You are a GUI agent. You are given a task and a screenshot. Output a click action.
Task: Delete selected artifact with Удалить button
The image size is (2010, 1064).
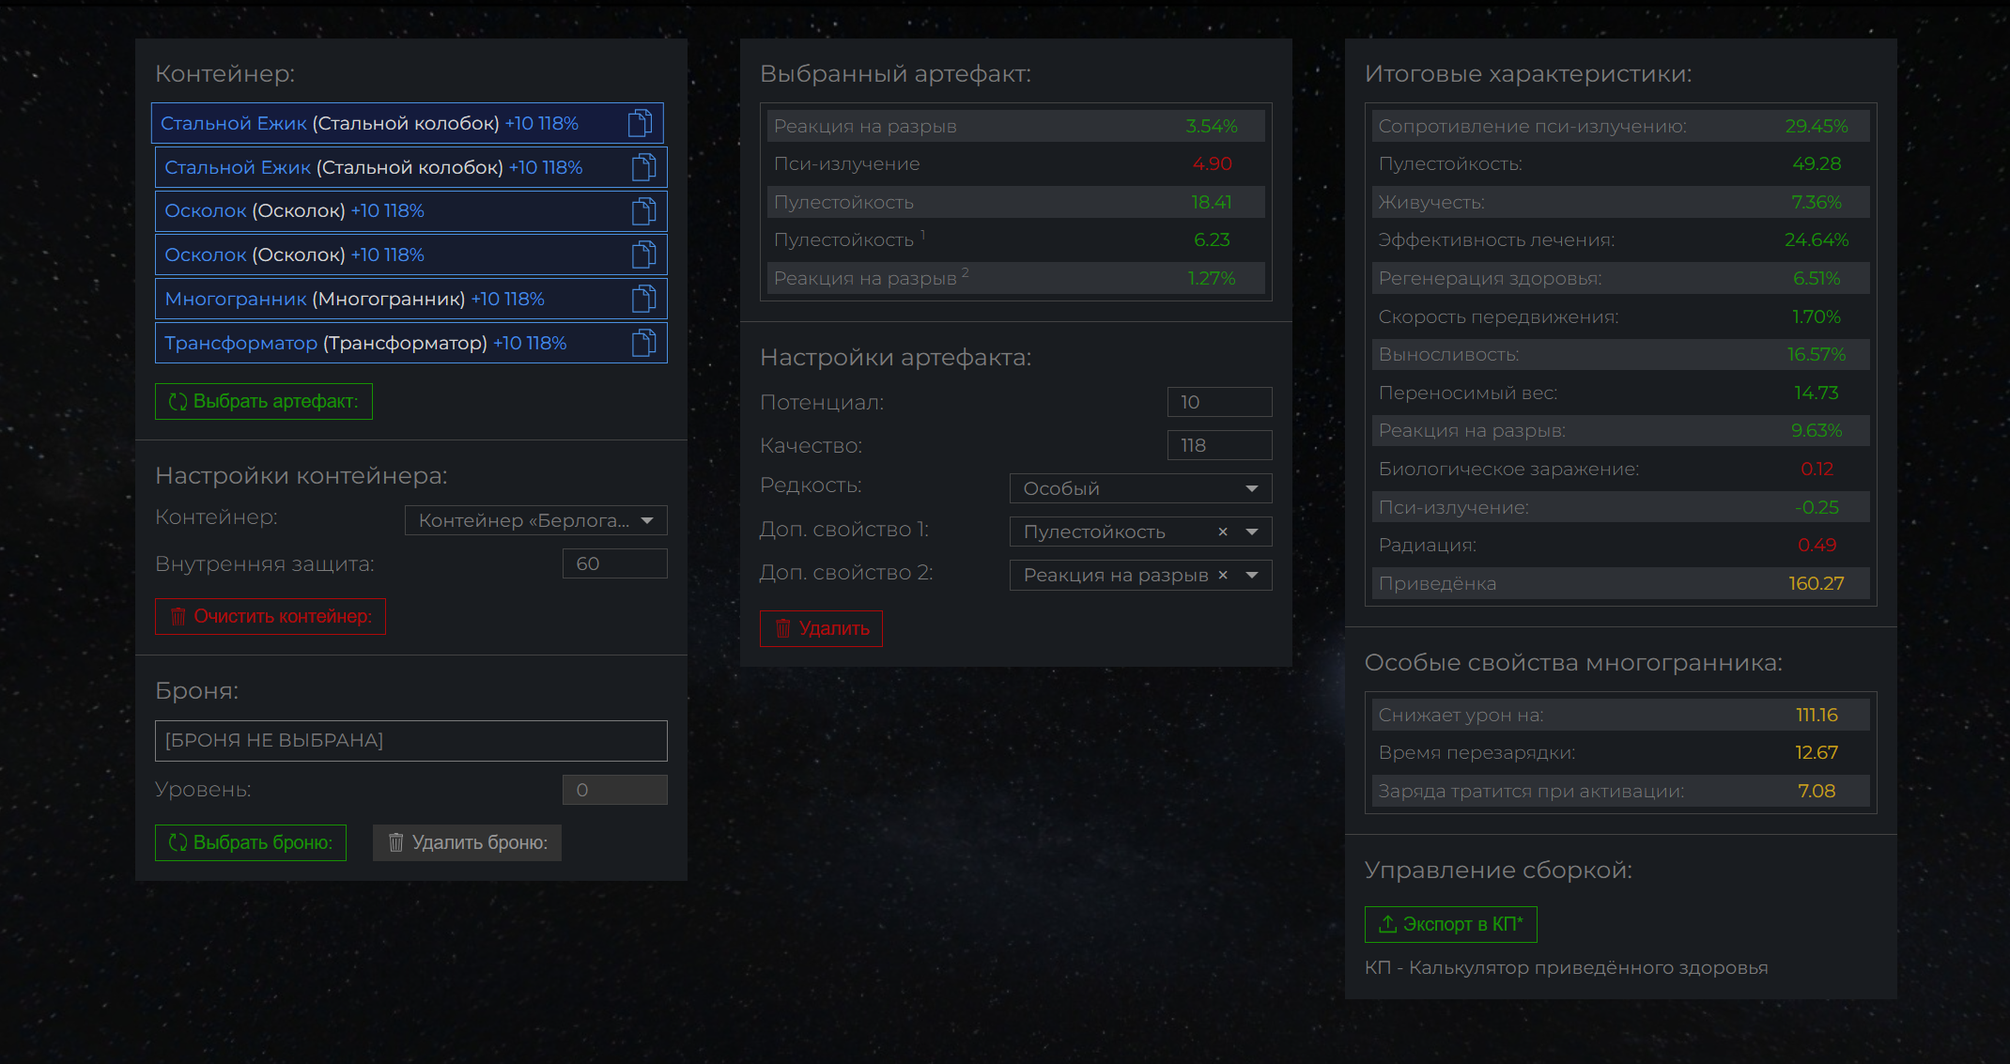821,628
